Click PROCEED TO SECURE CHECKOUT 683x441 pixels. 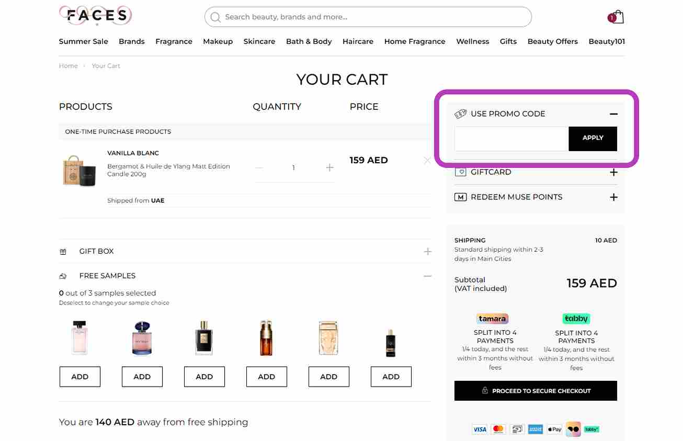point(535,390)
